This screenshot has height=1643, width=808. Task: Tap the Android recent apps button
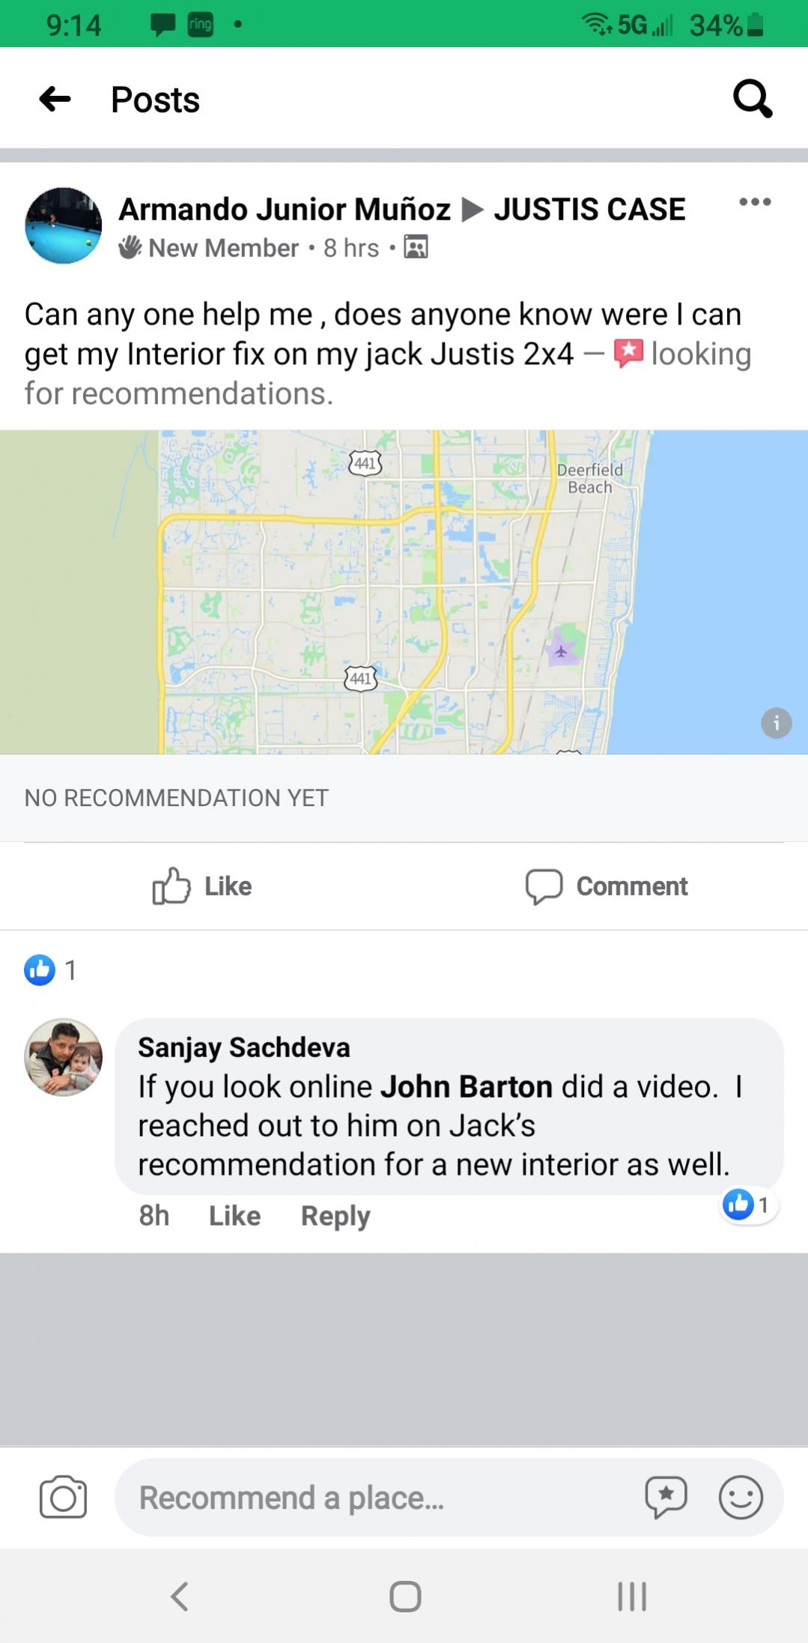tap(631, 1596)
